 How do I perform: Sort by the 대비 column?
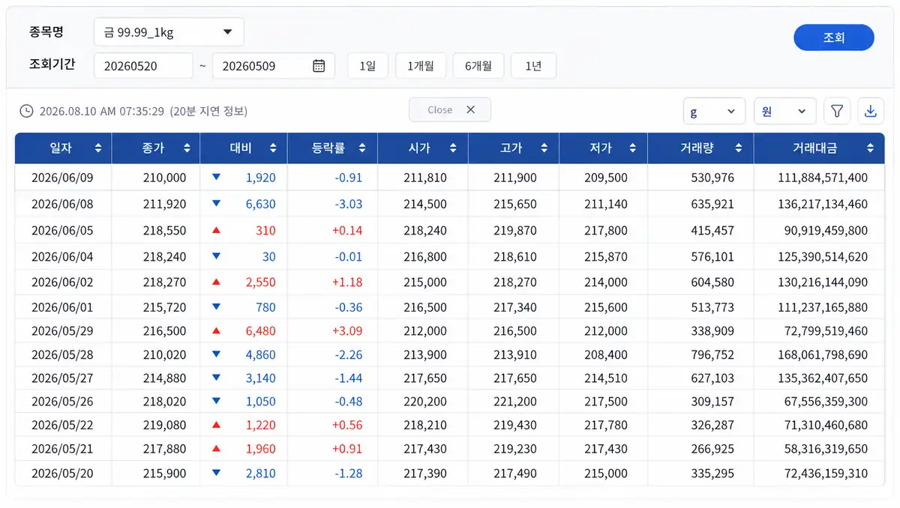(273, 148)
